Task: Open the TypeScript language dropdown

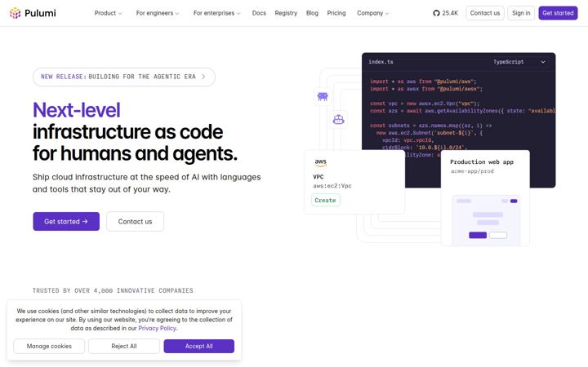Action: 519,62
